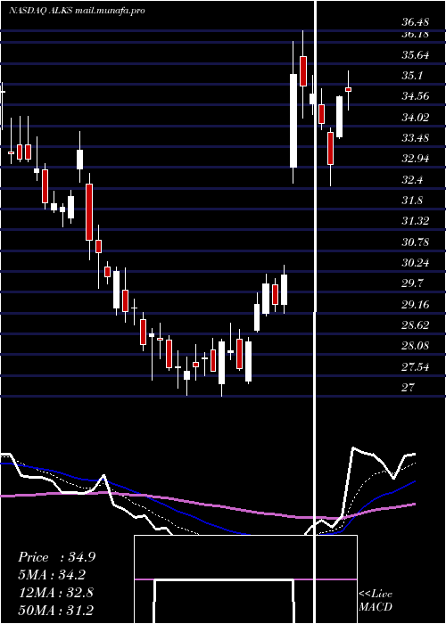446x624 pixels.
Task: Click the 29.16 price axis label
Action: [x=416, y=305]
